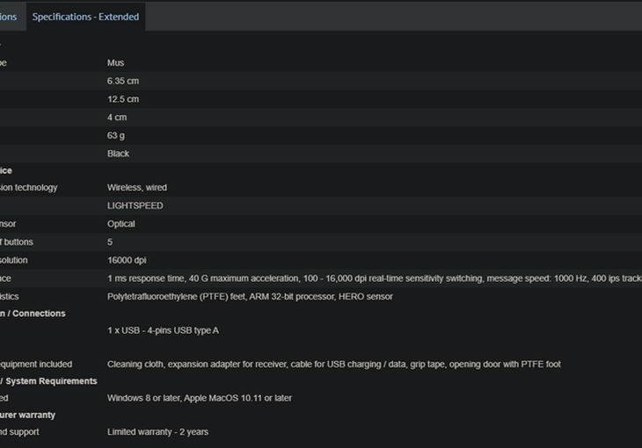Click the 'Wireless, wired' connection value

point(137,188)
